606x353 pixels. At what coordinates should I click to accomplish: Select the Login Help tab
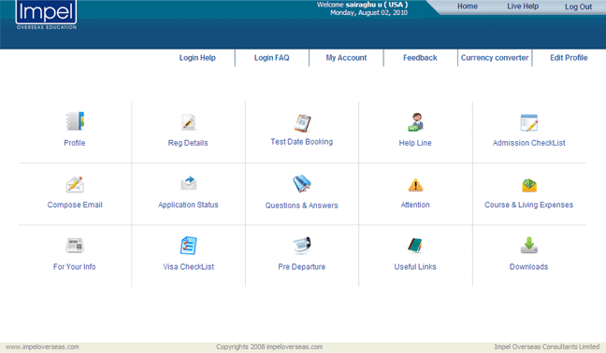[x=197, y=58]
